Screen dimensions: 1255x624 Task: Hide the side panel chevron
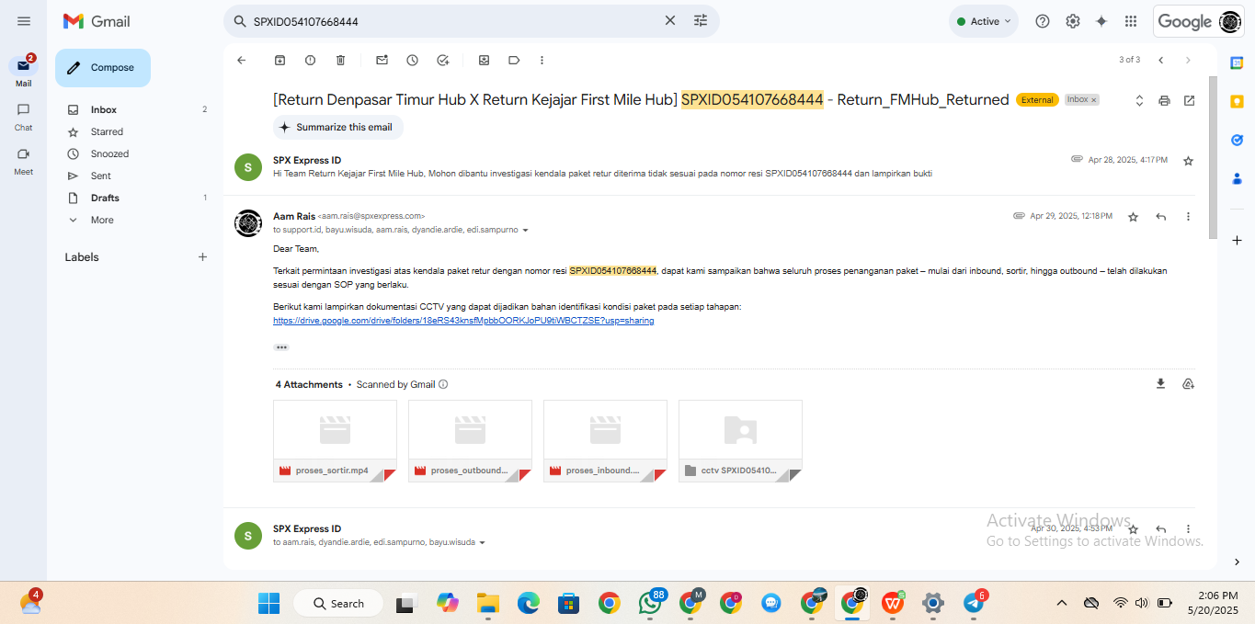(x=1237, y=561)
